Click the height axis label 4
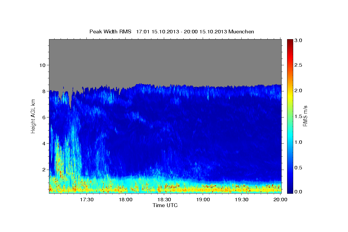The image size is (348, 232). [x=44, y=144]
